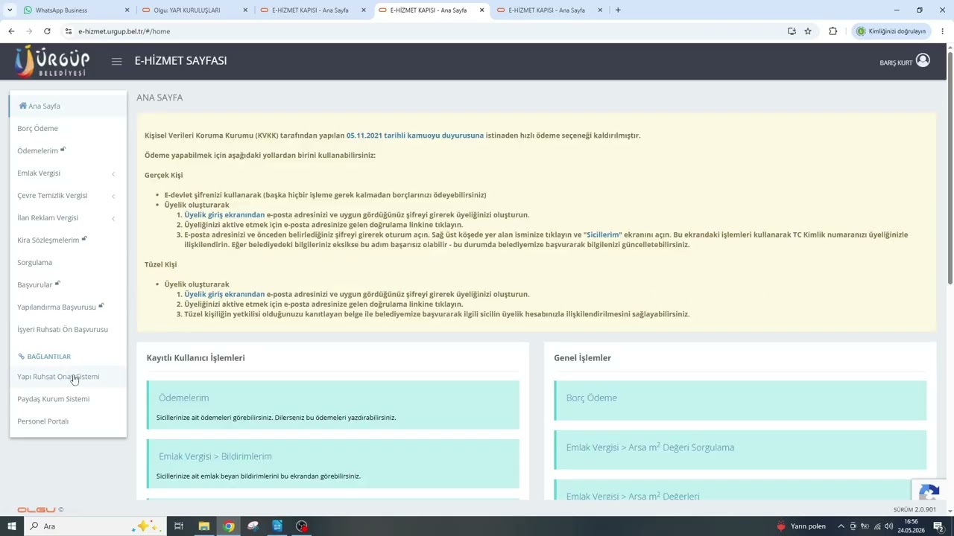Open the Windows Start menu
The width and height of the screenshot is (954, 536).
pyautogui.click(x=12, y=526)
